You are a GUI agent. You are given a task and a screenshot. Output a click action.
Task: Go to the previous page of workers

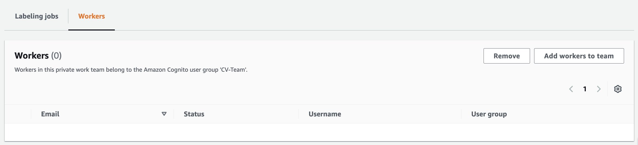pos(571,89)
